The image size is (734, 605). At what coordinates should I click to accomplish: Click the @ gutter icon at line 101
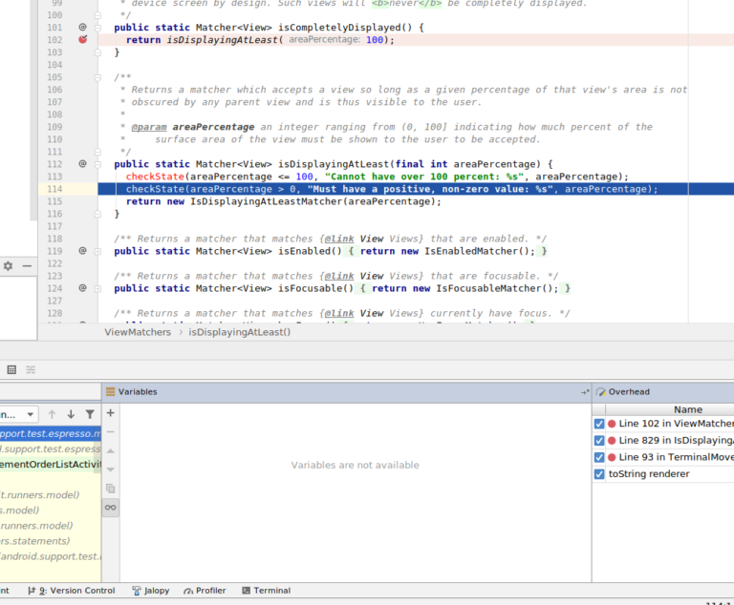(x=82, y=27)
